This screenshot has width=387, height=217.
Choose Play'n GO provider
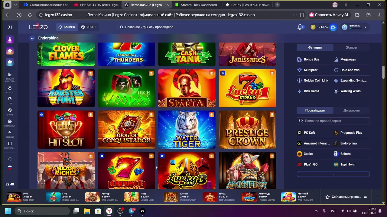(307, 164)
